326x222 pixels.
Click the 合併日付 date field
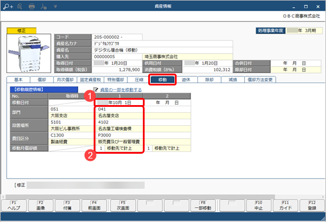(x=296, y=63)
